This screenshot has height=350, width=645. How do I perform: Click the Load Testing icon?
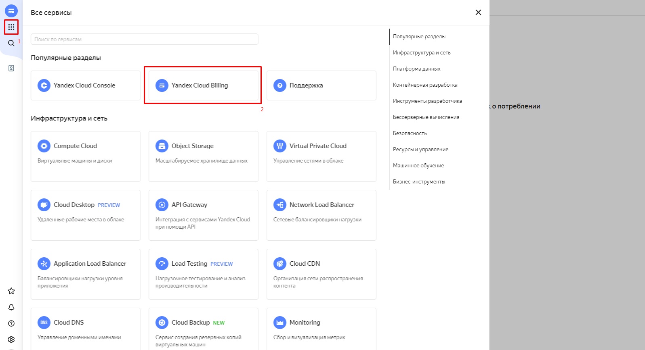162,264
